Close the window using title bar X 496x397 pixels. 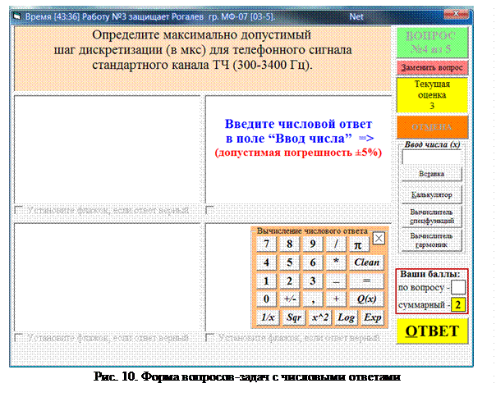456,14
